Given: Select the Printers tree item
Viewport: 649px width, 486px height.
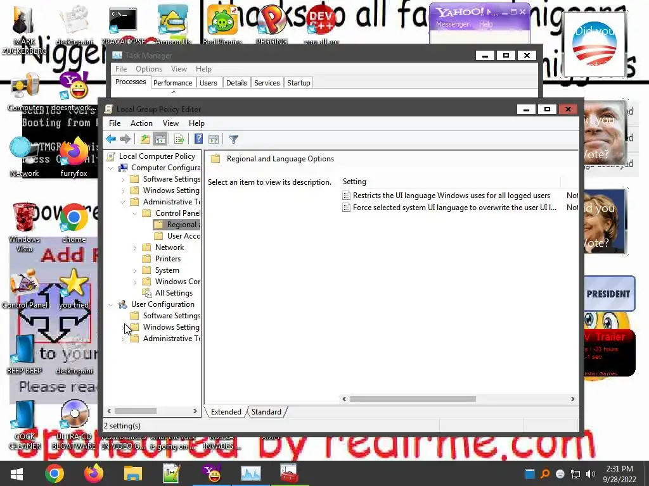Looking at the screenshot, I should pyautogui.click(x=167, y=259).
